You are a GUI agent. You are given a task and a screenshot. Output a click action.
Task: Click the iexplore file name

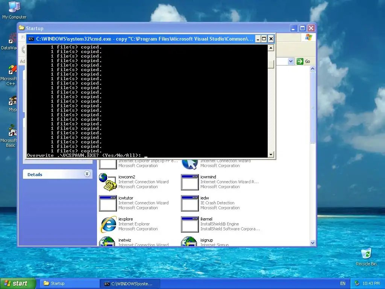(126, 219)
